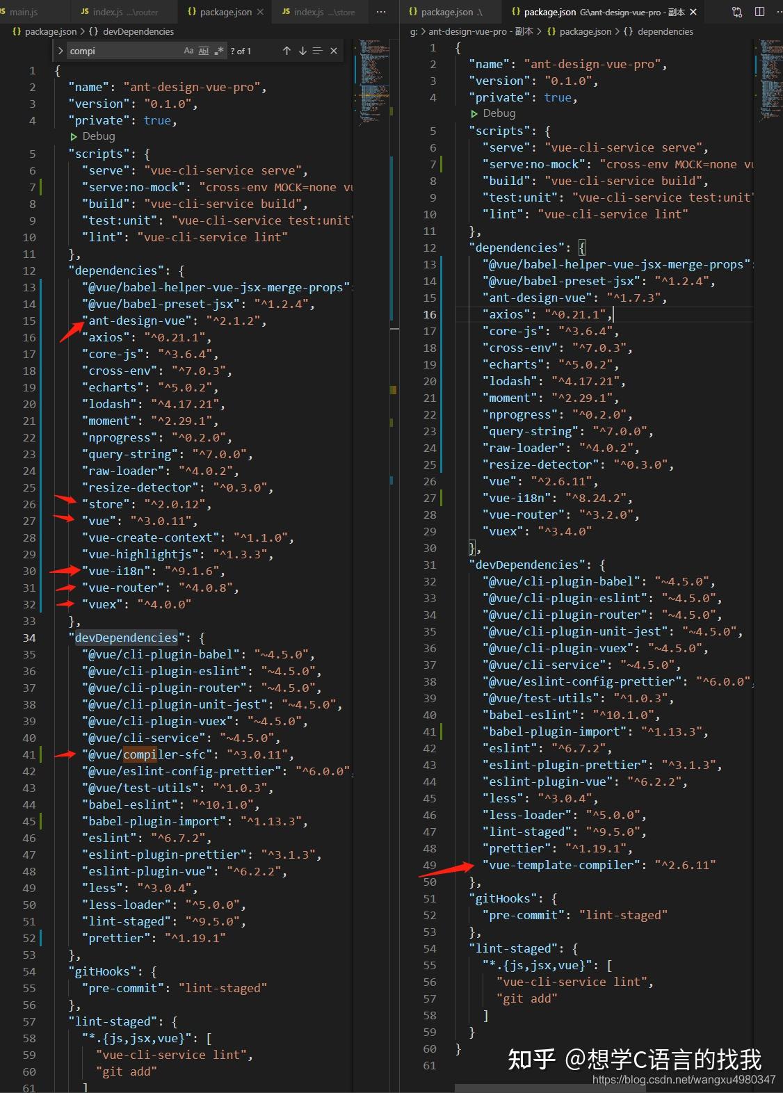Click the "vuex": "^3.4.0" line
783x1093 pixels.
pos(537,531)
